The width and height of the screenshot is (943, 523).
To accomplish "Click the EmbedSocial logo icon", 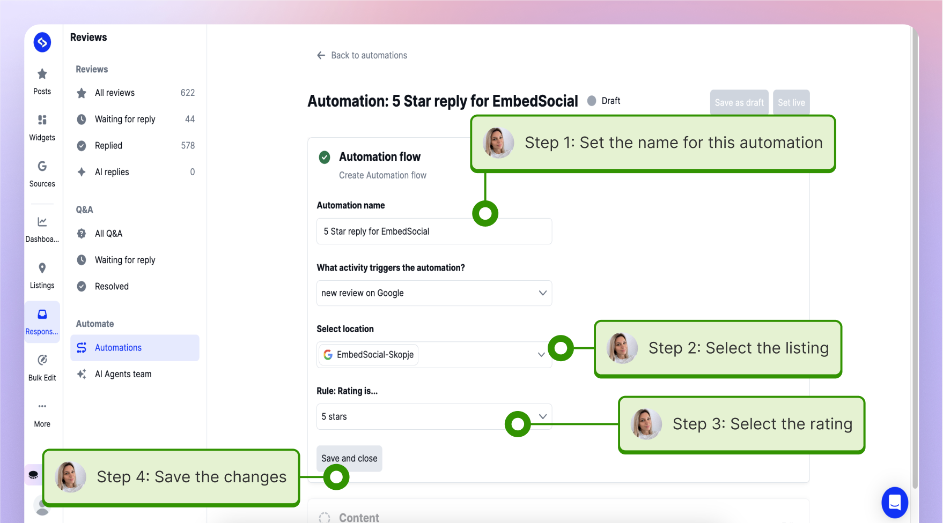I will point(42,42).
